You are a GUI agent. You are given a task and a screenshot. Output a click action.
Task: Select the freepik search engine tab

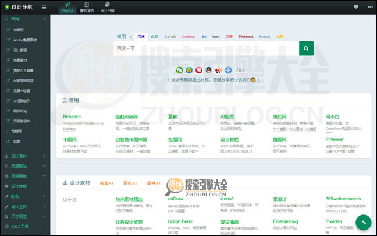265,37
